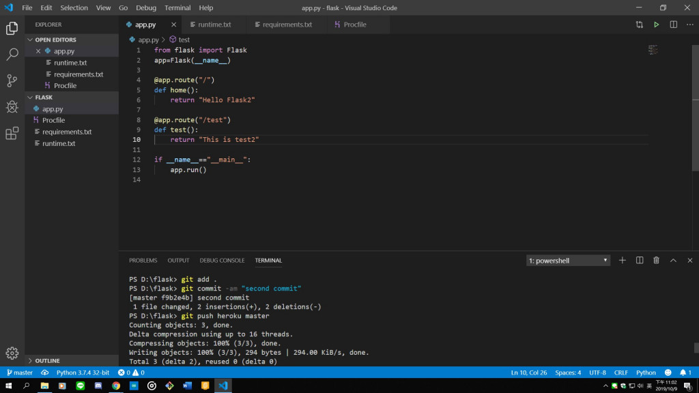Viewport: 699px width, 393px height.
Task: Open the File menu
Action: pos(27,8)
